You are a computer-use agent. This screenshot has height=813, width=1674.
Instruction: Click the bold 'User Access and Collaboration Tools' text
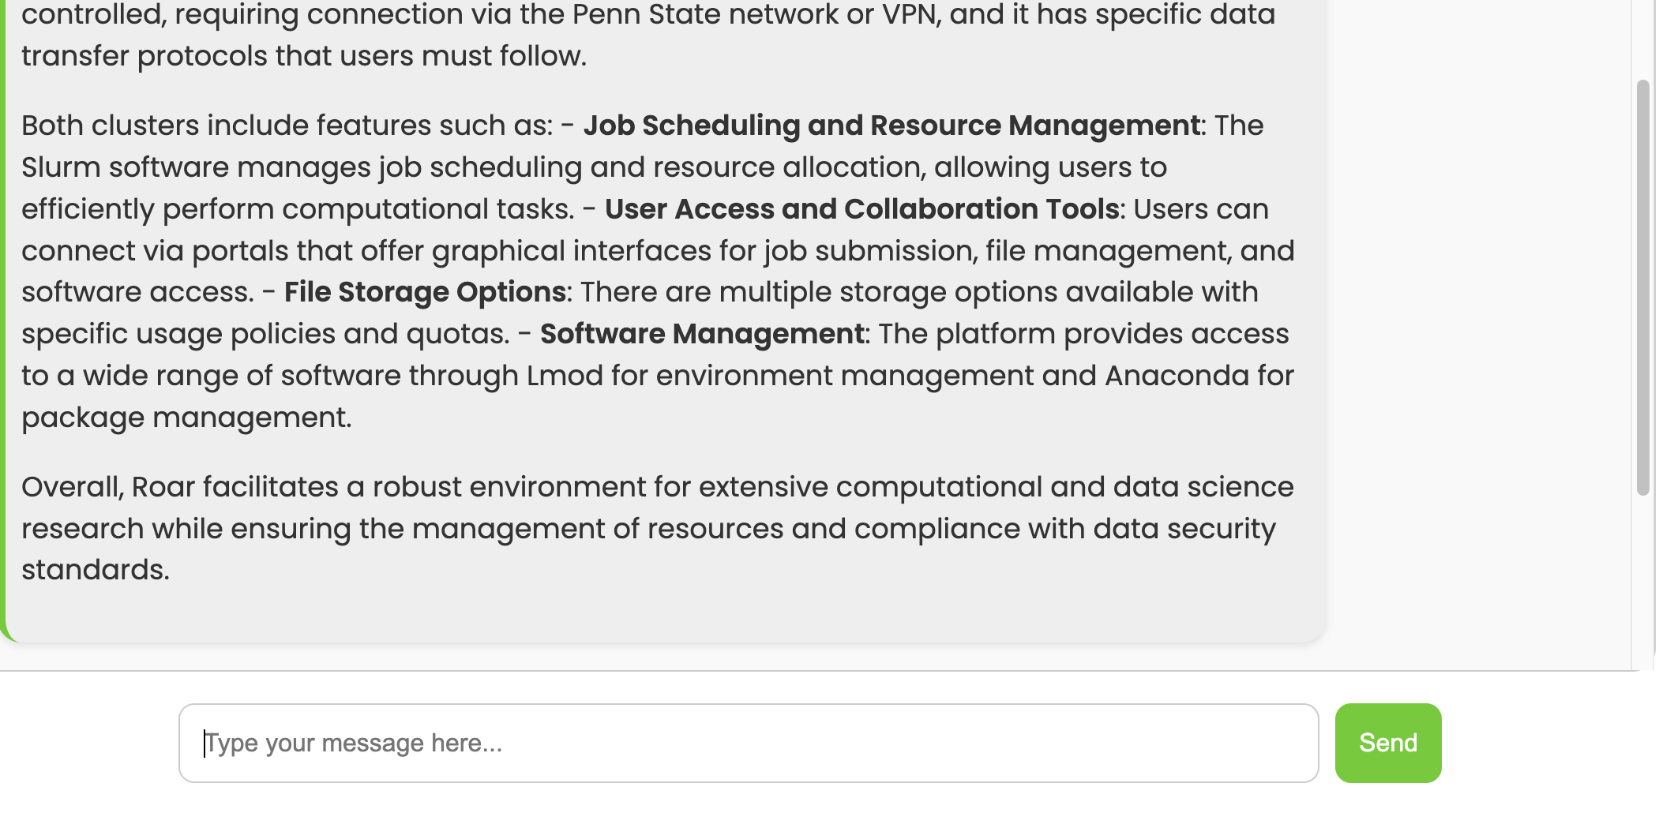[861, 209]
